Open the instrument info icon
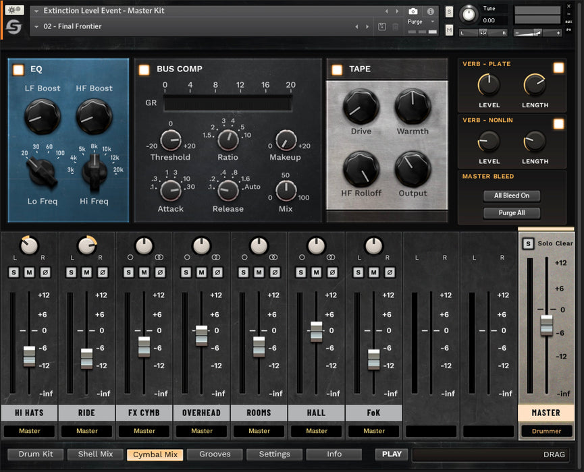 click(x=431, y=11)
